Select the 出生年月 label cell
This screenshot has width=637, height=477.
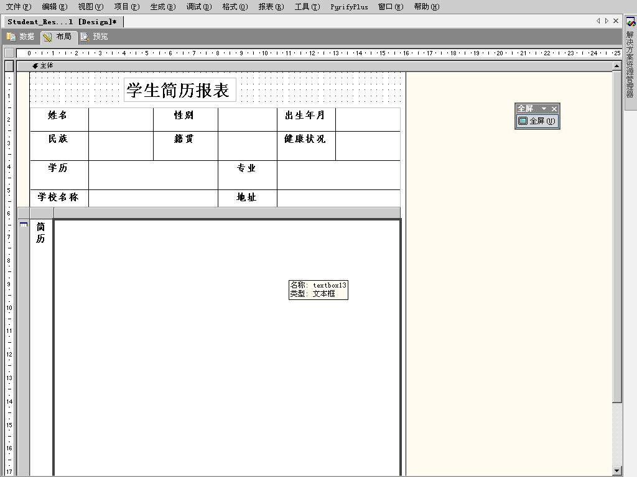point(306,120)
